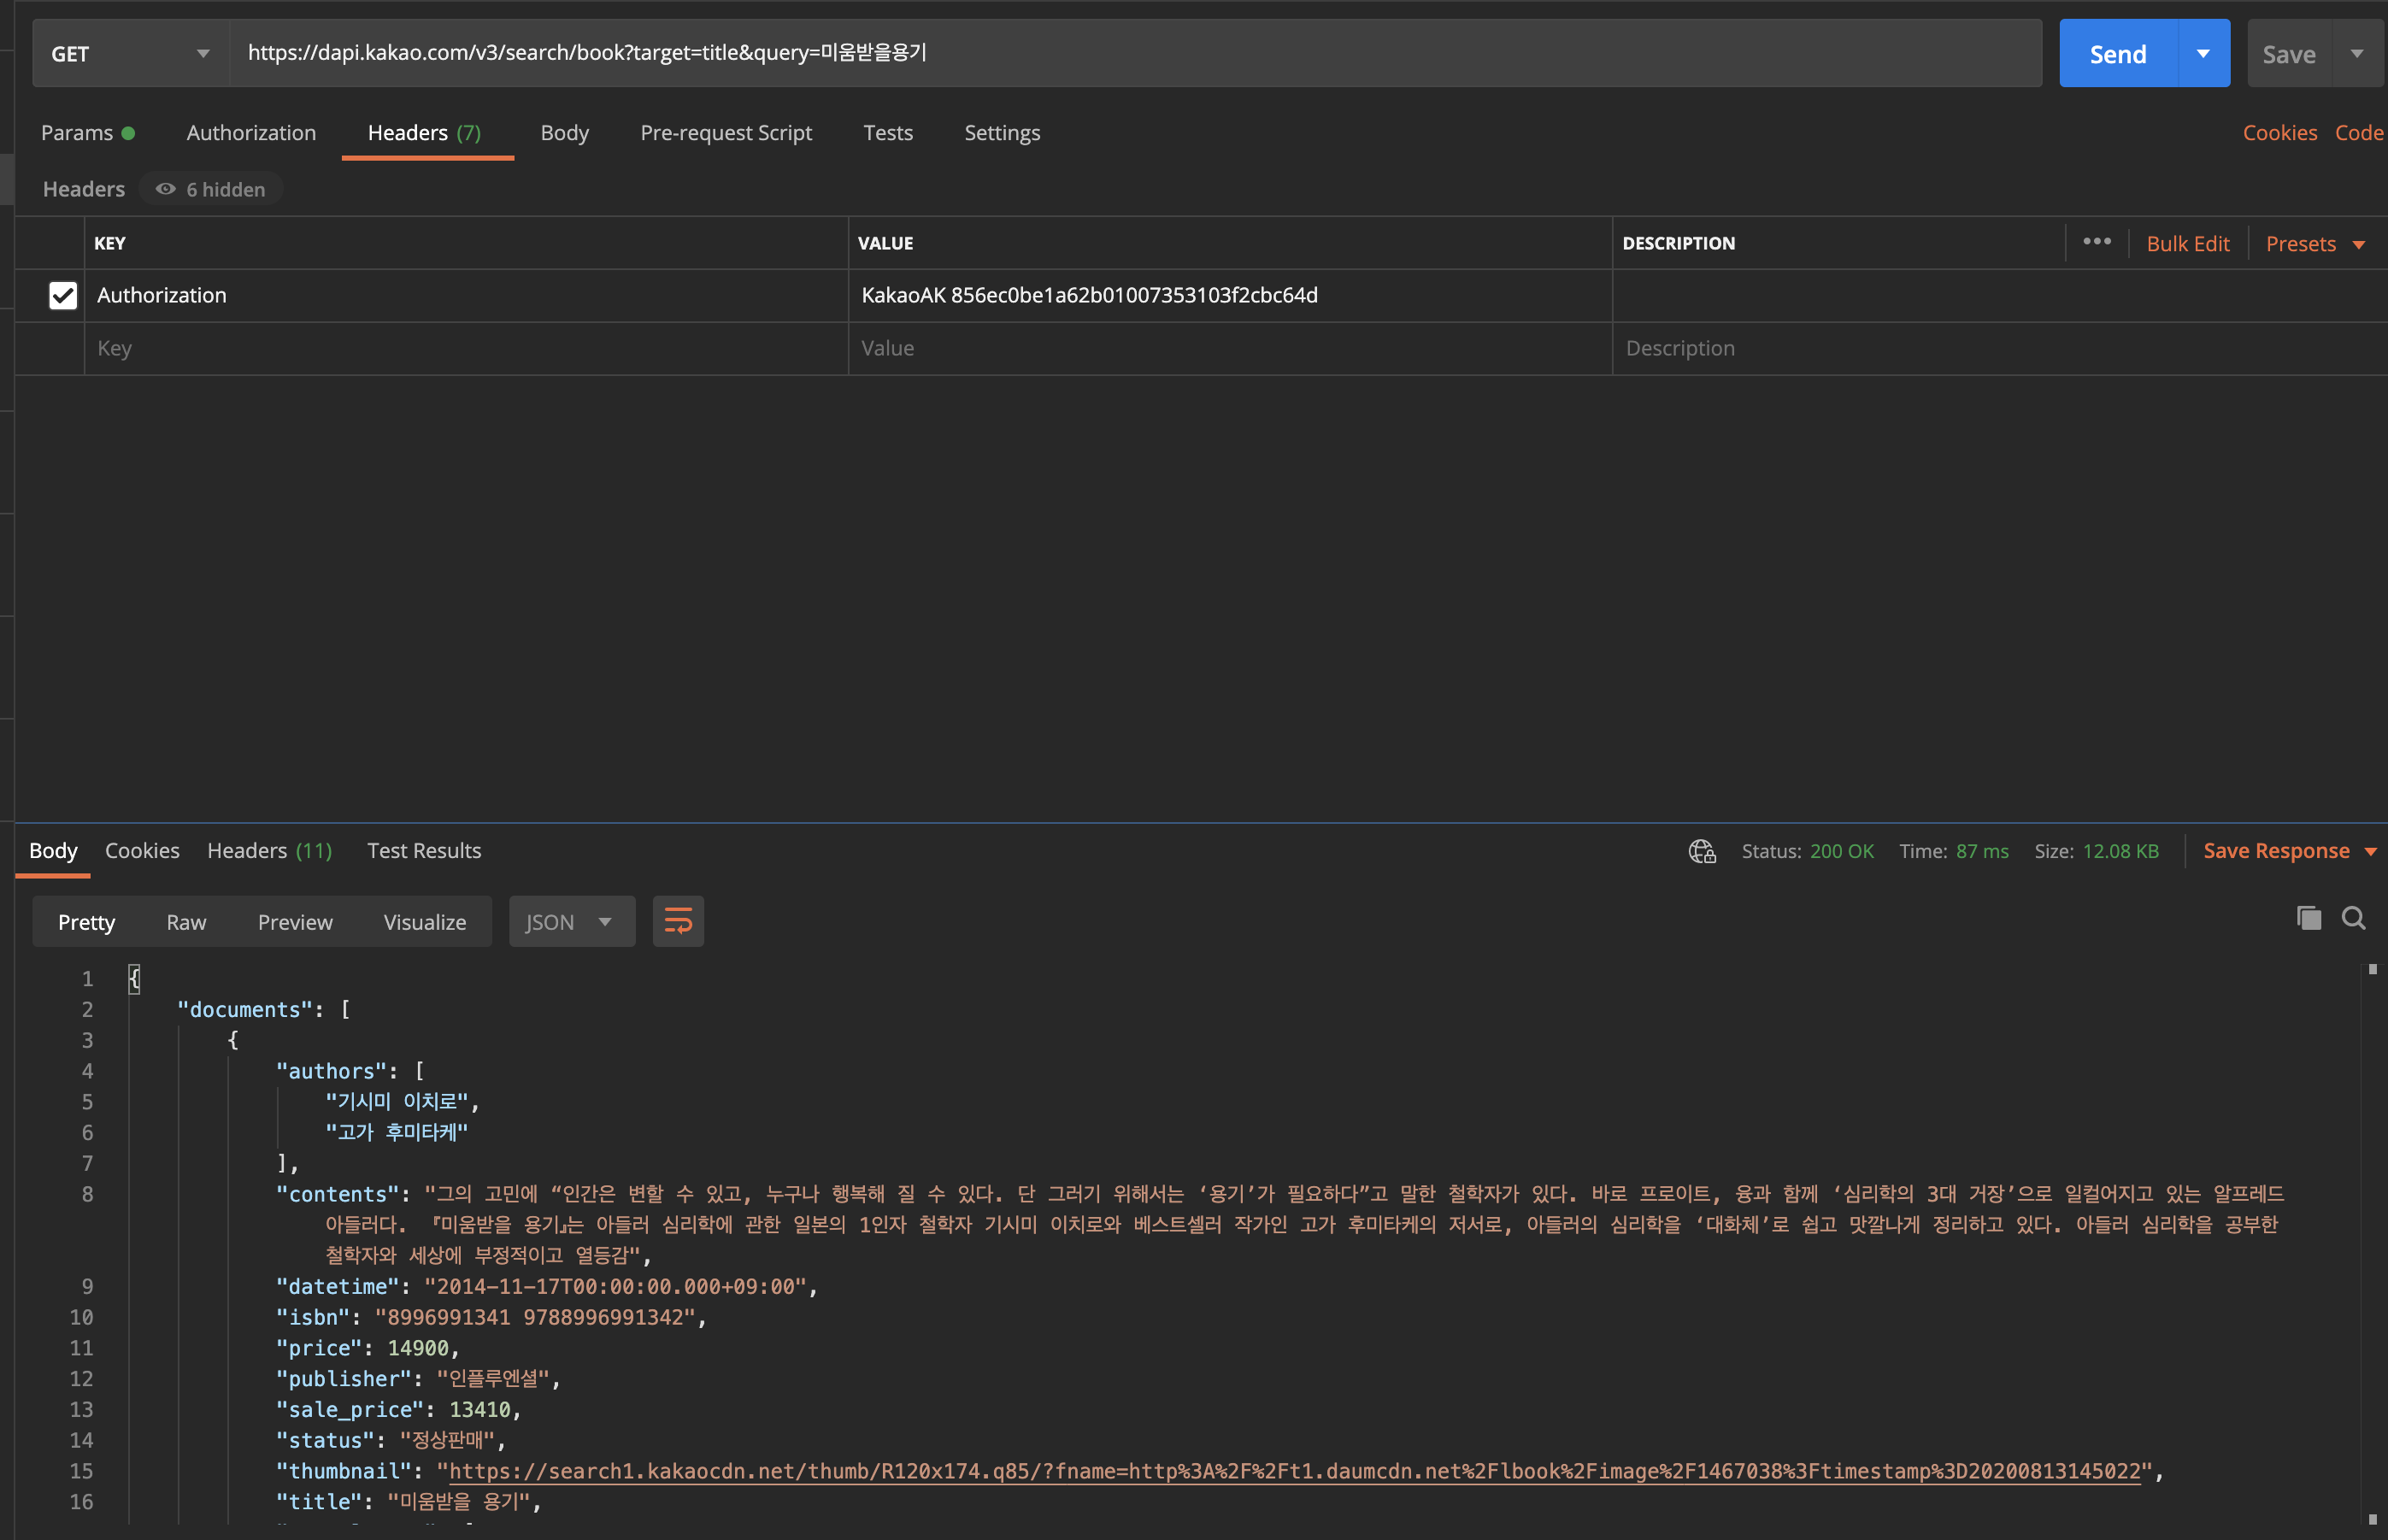The width and height of the screenshot is (2388, 1540).
Task: Collapse the root JSON object bracket
Action: tap(134, 978)
